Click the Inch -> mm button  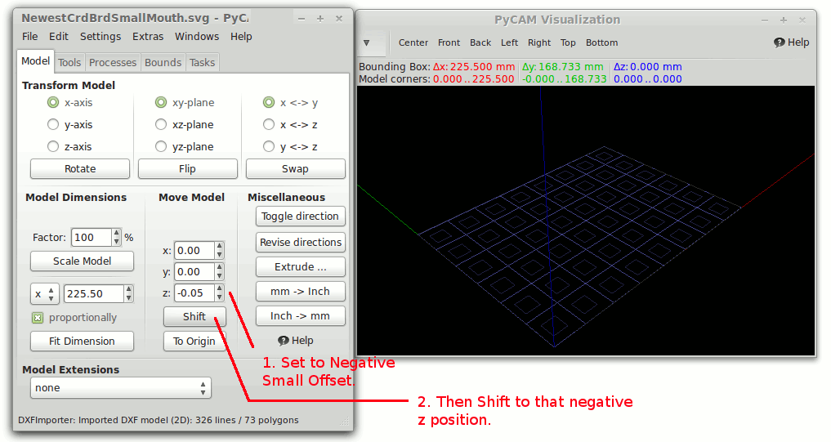(x=300, y=316)
